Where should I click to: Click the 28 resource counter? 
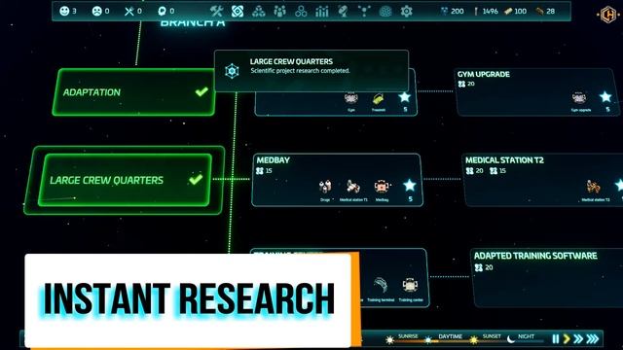tap(545, 11)
